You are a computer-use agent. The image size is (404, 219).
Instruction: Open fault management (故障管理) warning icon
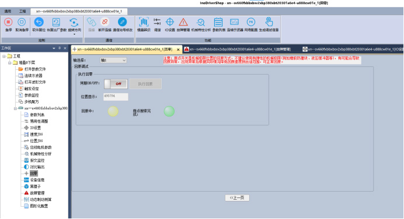(x=183, y=22)
